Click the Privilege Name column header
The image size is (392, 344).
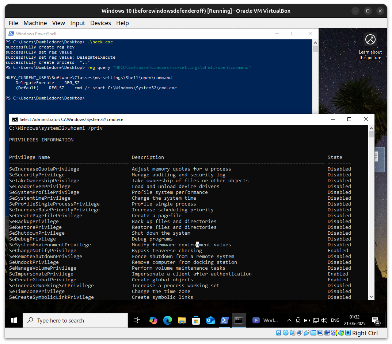[30, 157]
